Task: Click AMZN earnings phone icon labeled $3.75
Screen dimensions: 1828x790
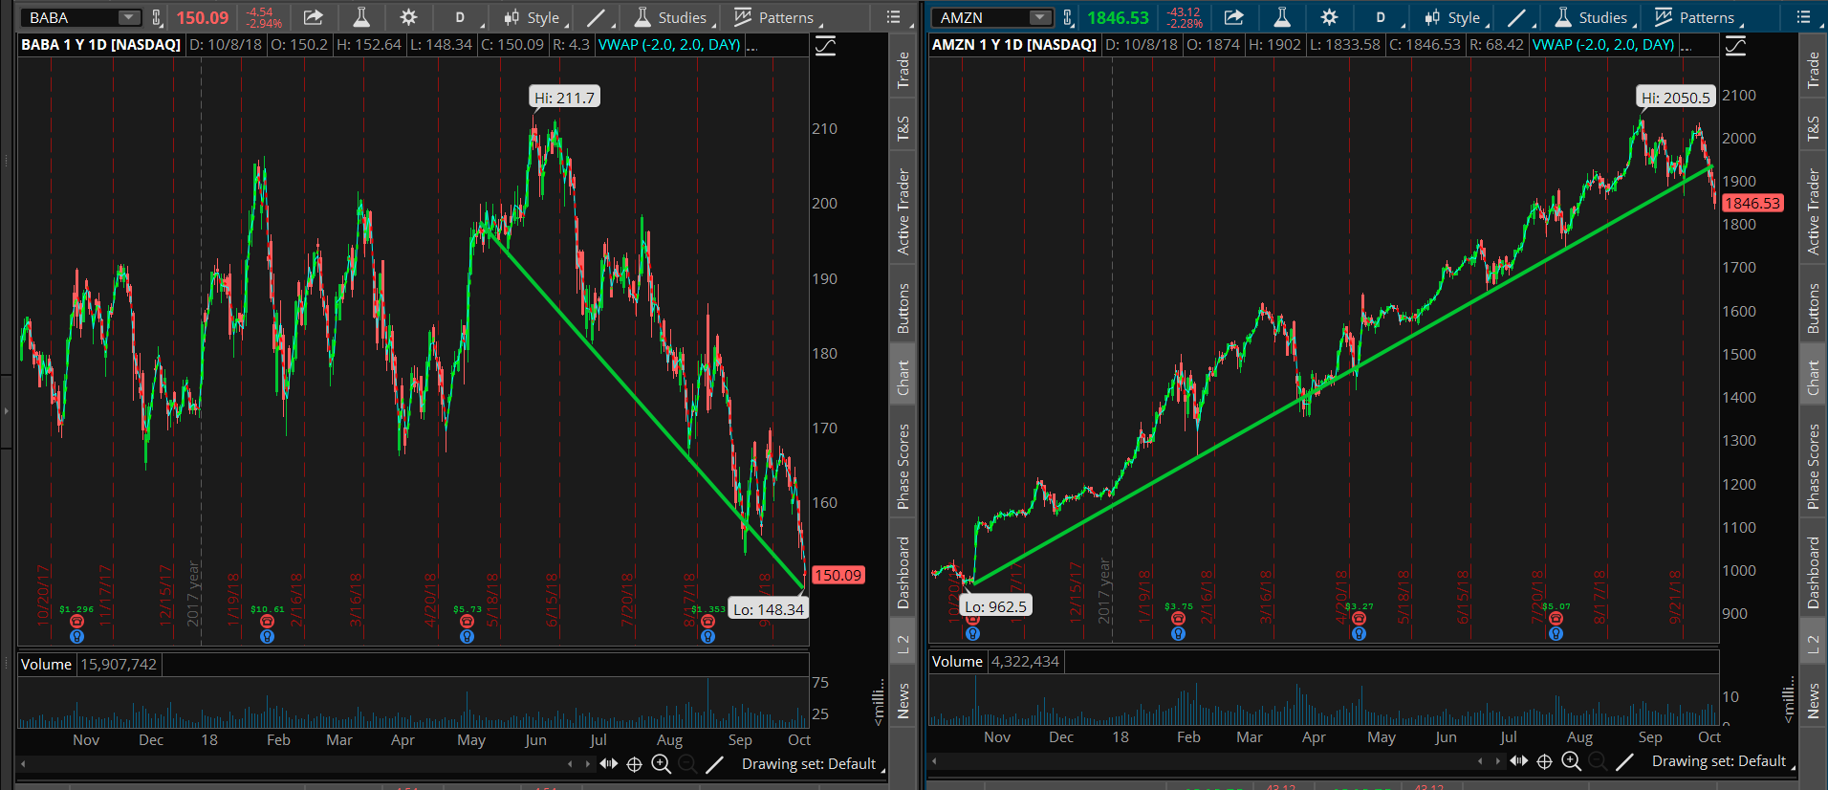Action: point(1178,619)
